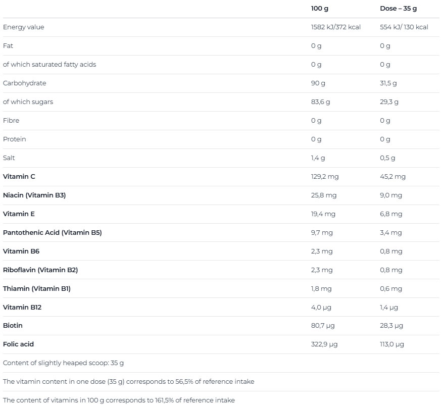The height and width of the screenshot is (406, 442).
Task: Select the "Biotin" row label
Action: click(x=13, y=326)
